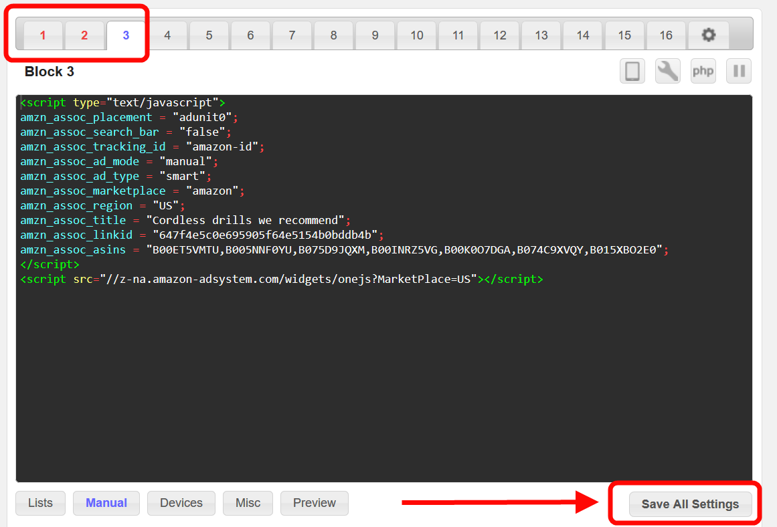Switch to block tab 12
This screenshot has width=777, height=527.
click(500, 35)
